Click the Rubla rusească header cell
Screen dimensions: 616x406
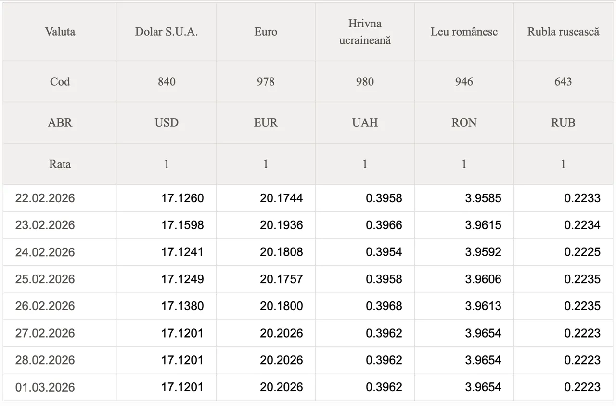click(x=563, y=32)
